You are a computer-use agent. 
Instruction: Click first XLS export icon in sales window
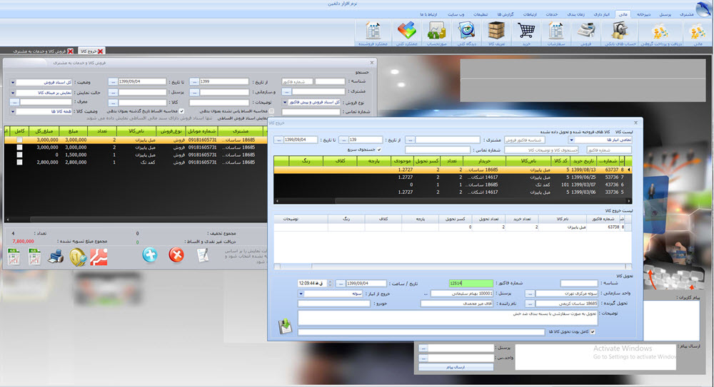pyautogui.click(x=14, y=257)
